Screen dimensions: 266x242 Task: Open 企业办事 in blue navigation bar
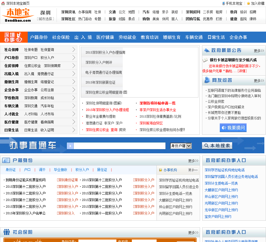click(x=238, y=37)
